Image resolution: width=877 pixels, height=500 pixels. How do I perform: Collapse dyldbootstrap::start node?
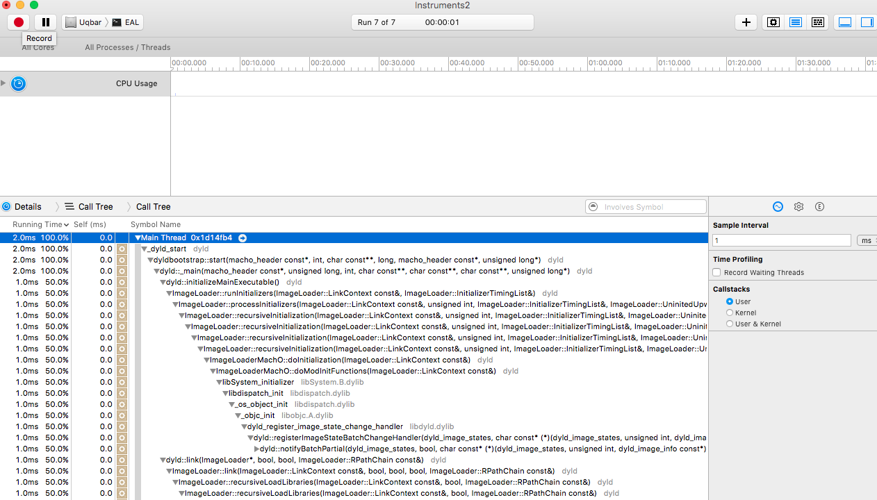(150, 260)
